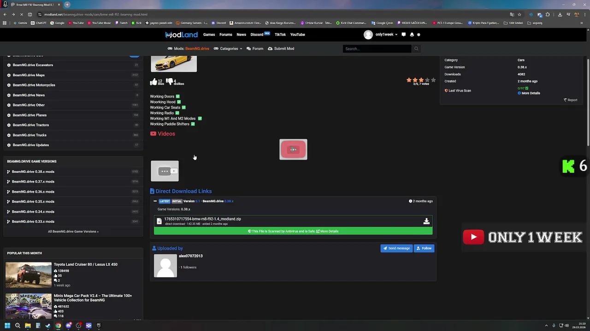Click the zip file document icon
Viewport: 590px width, 331px height.
159,221
